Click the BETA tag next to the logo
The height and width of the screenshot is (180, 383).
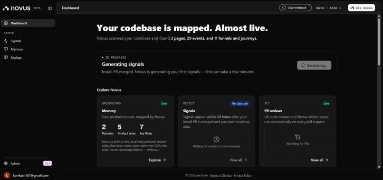[x=37, y=8]
